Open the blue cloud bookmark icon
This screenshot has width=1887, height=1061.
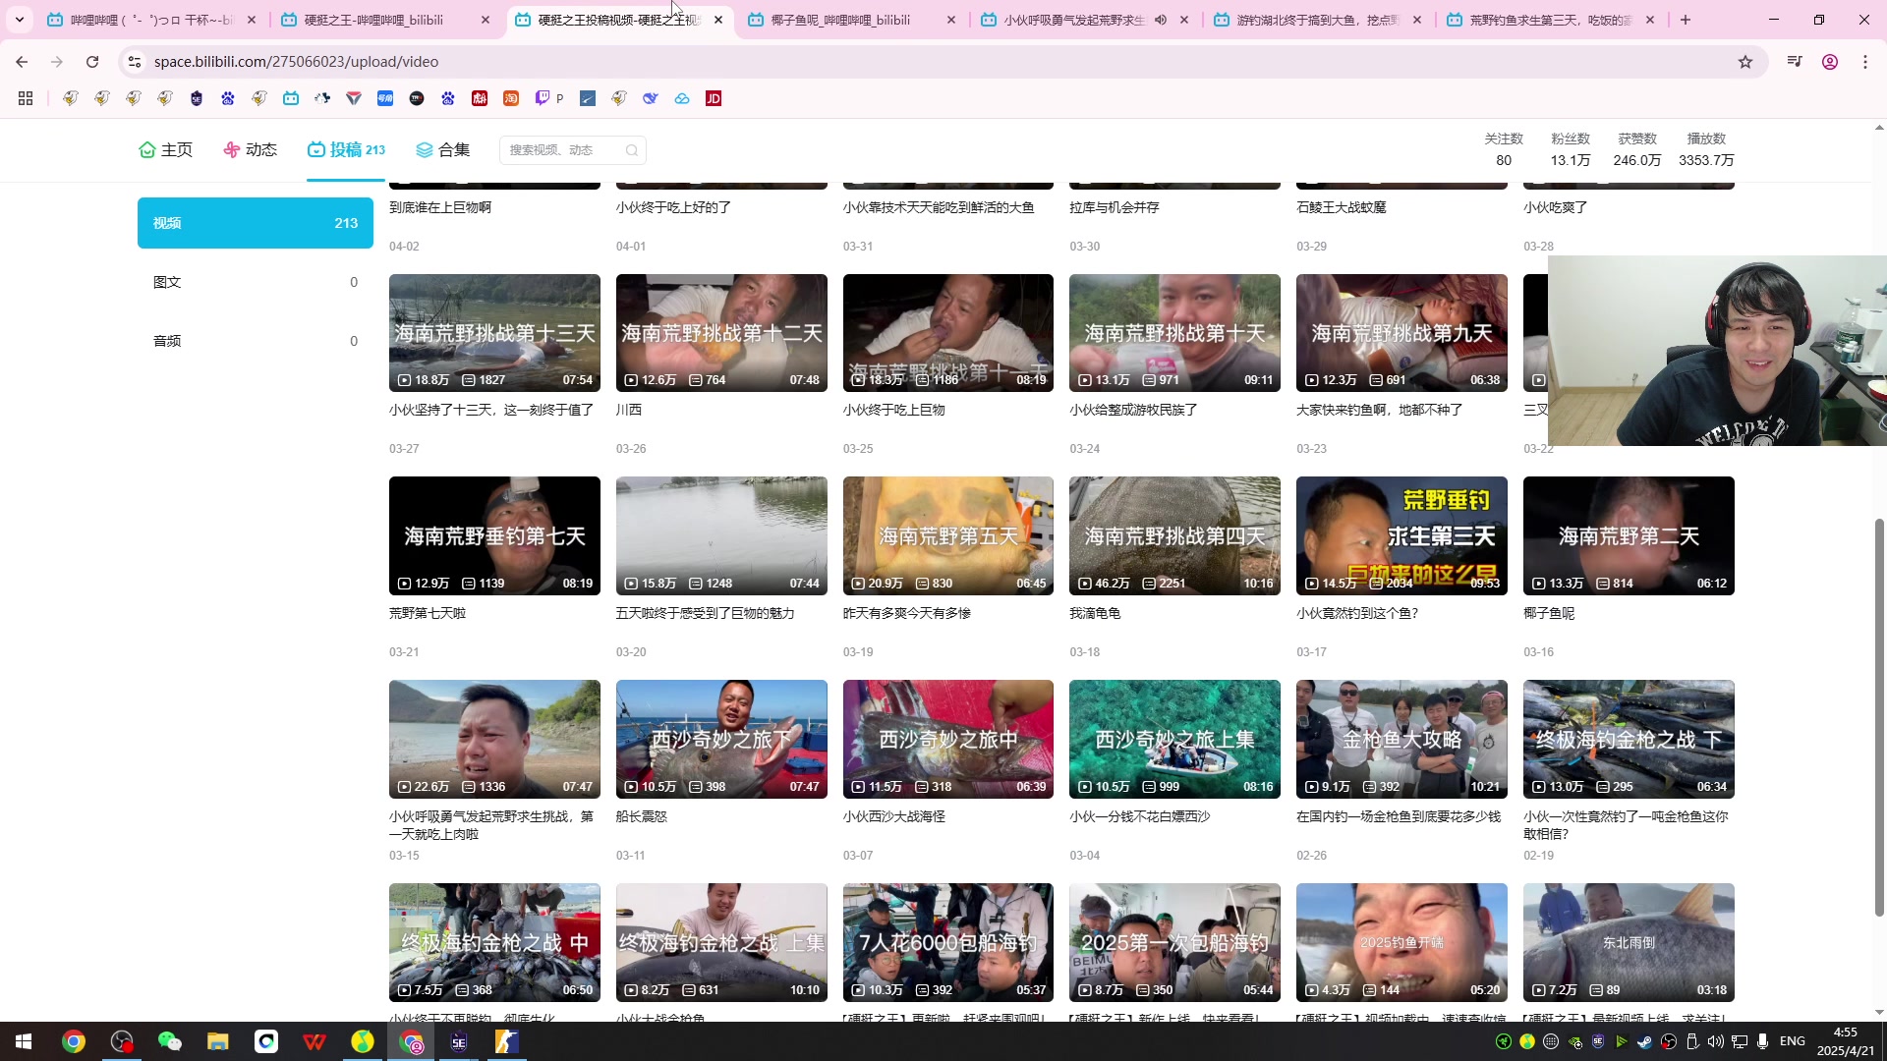point(682,98)
